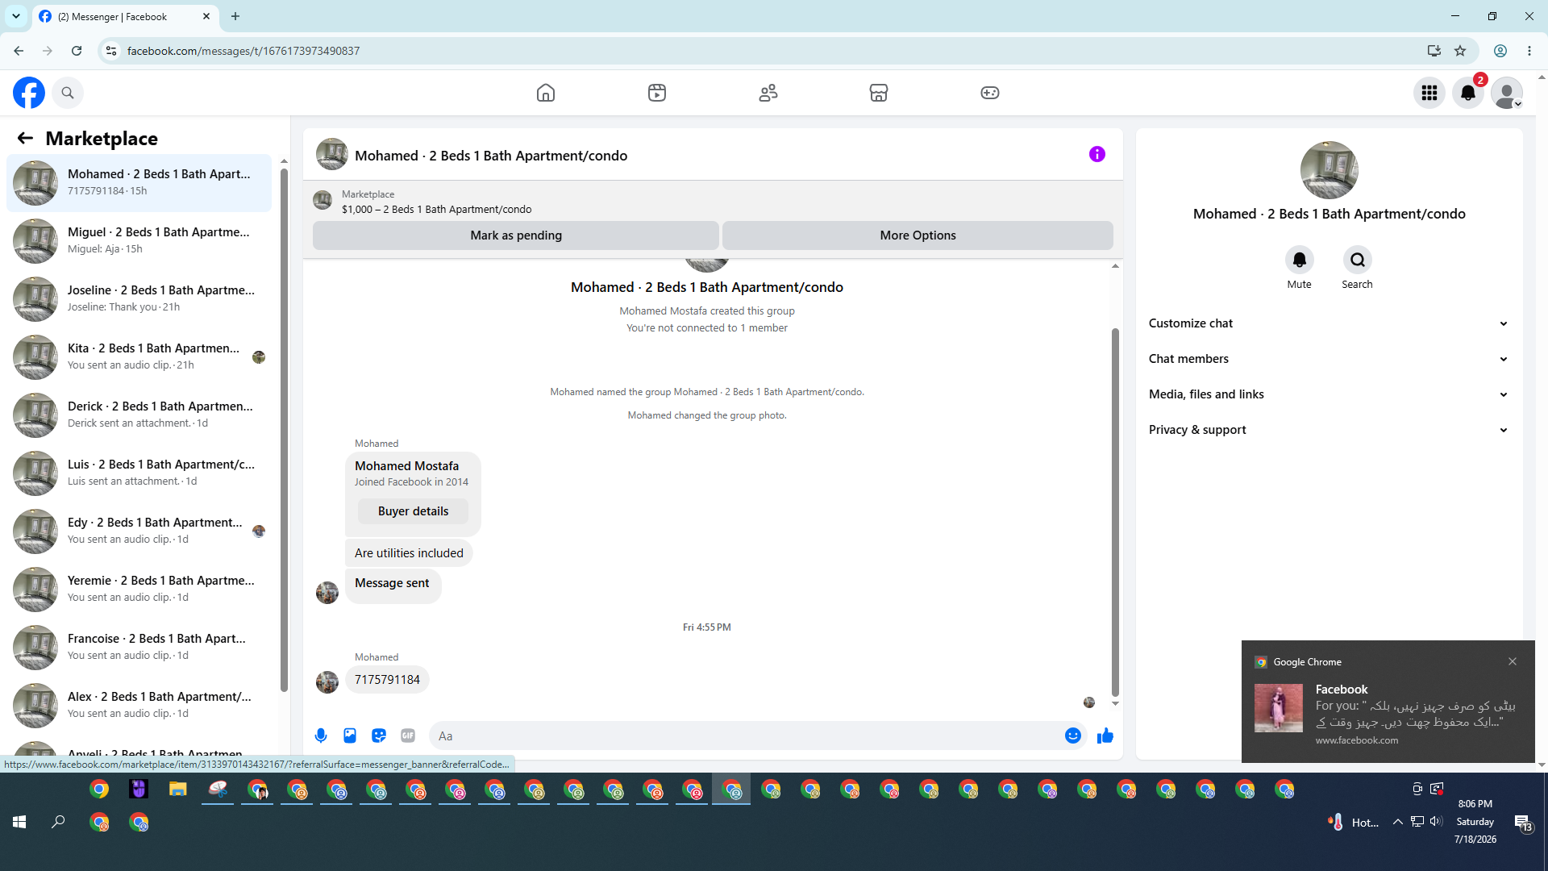
Task: Close the Google Chrome notification popup
Action: 1513,661
